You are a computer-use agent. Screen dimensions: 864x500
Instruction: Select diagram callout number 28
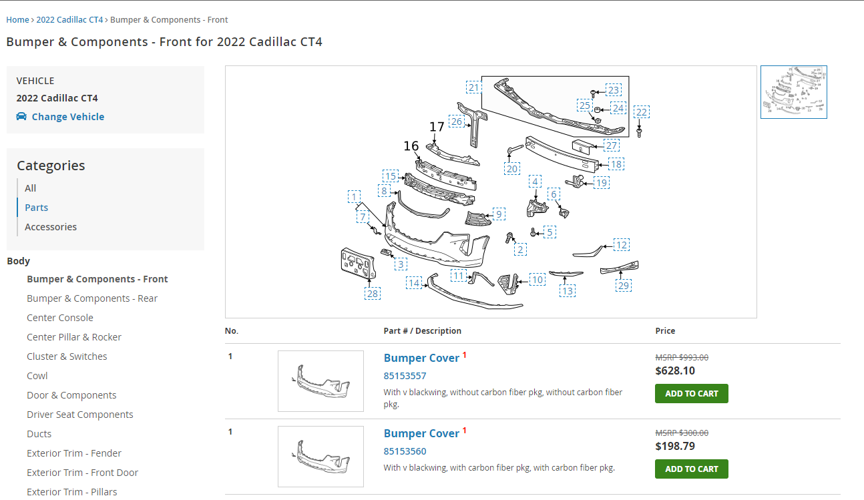point(373,293)
